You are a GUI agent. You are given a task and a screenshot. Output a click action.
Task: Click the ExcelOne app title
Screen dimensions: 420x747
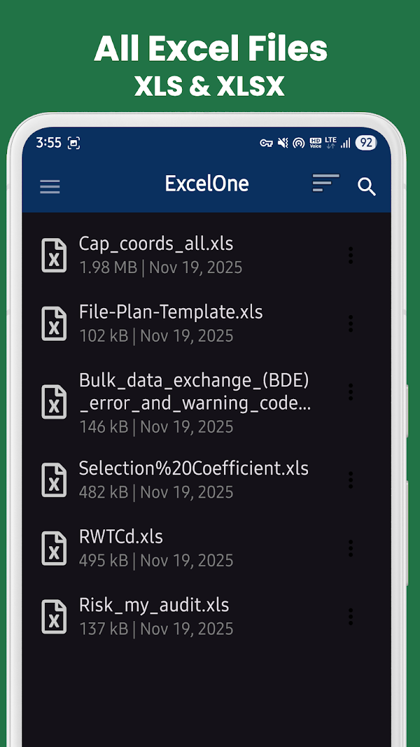(207, 184)
